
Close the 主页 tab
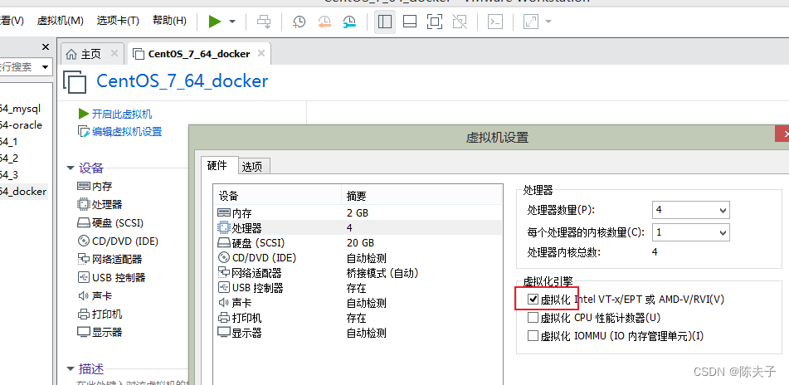pos(114,53)
